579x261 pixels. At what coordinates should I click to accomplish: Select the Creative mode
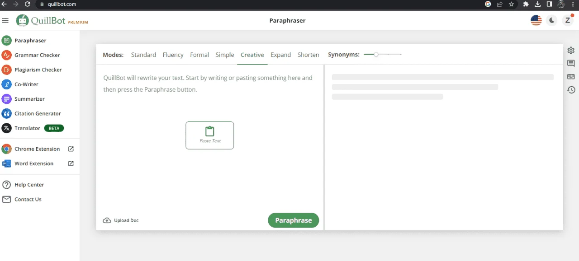point(252,55)
